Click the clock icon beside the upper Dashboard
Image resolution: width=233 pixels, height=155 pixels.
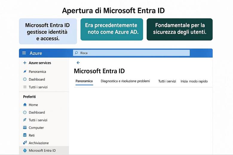click(x=25, y=79)
